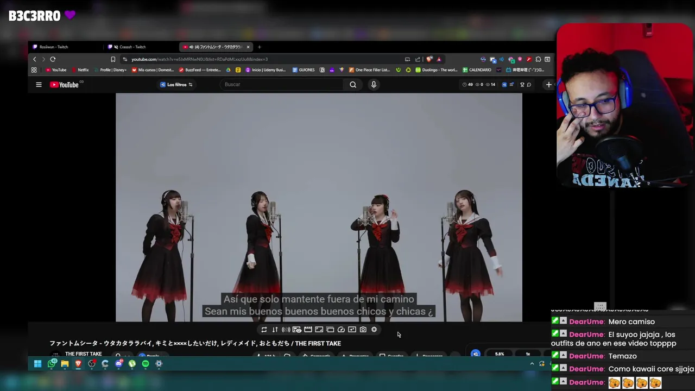This screenshot has width=695, height=391.
Task: Click the Google Drive bookmark icon
Action: (228, 70)
